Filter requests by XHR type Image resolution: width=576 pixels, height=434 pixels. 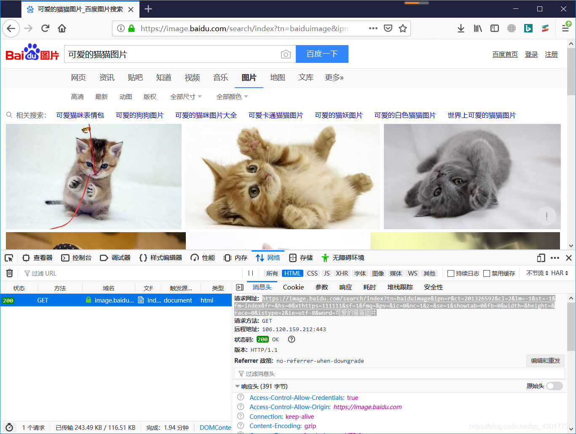tap(342, 273)
